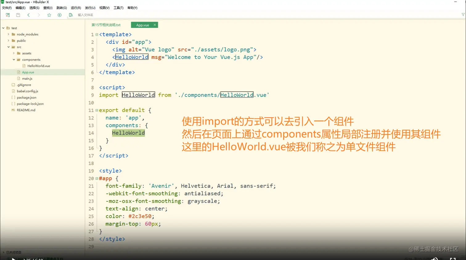The height and width of the screenshot is (260, 466).
Task: Collapse the test project root
Action: (x=3, y=28)
